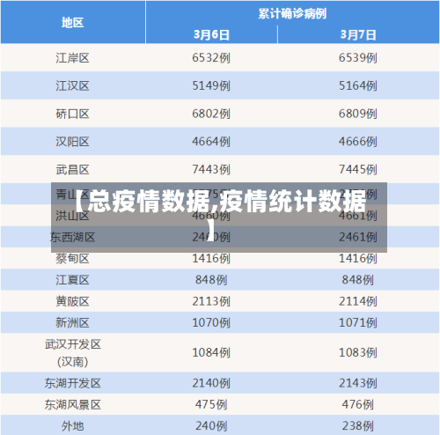440x435 pixels.
Task: Choose the 4666例 value
Action: pyautogui.click(x=358, y=142)
